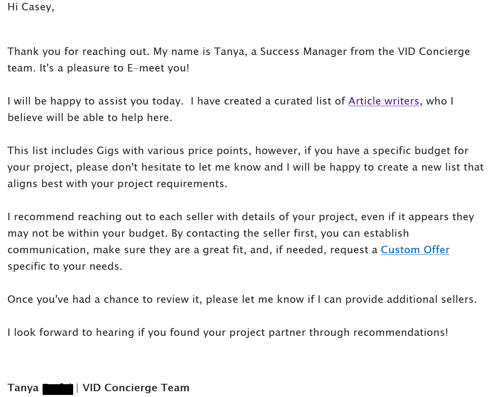The height and width of the screenshot is (397, 496).
Task: Click the line 'specific to your needs.'
Action: pyautogui.click(x=65, y=266)
